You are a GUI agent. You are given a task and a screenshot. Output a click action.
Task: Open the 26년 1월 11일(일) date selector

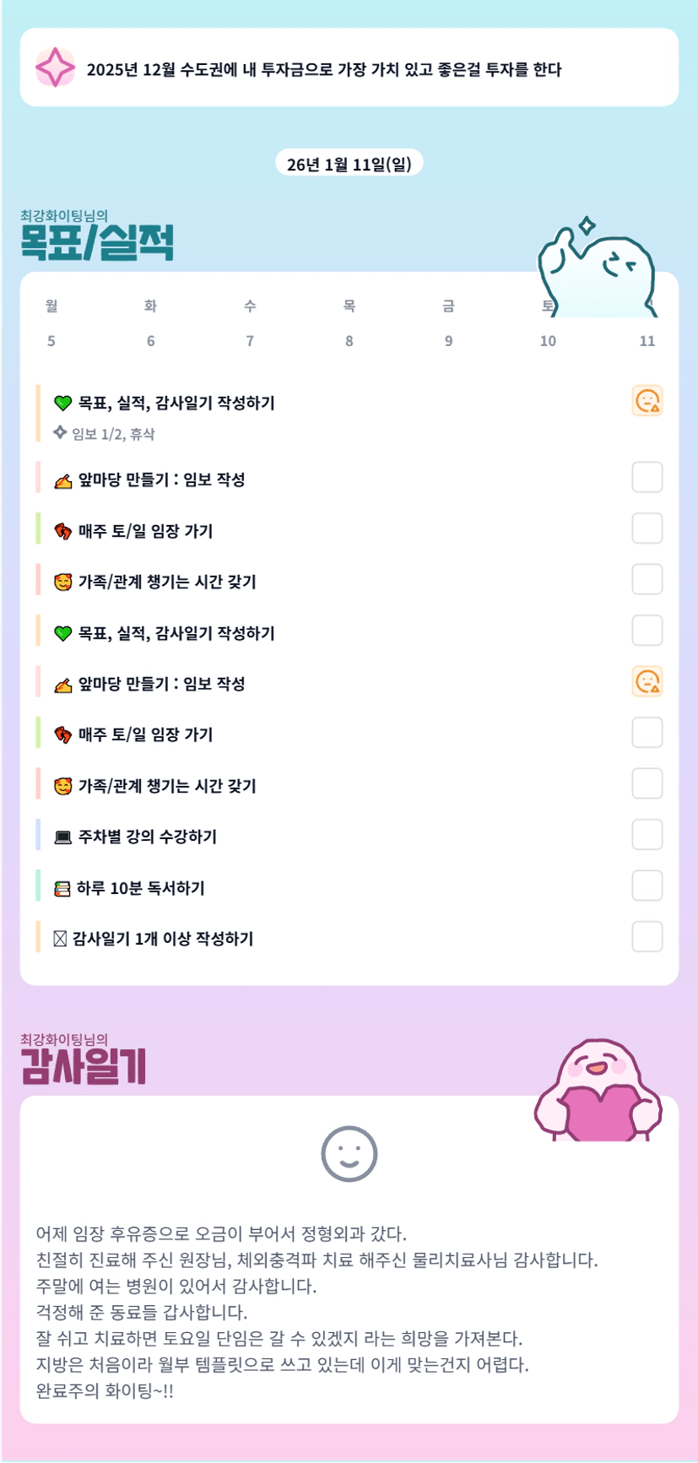(x=349, y=164)
